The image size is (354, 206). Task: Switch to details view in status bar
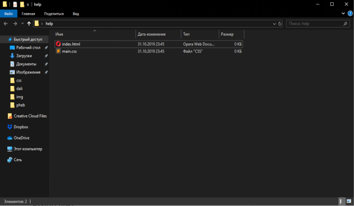(x=342, y=201)
